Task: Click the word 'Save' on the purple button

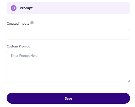Action: click(68, 98)
